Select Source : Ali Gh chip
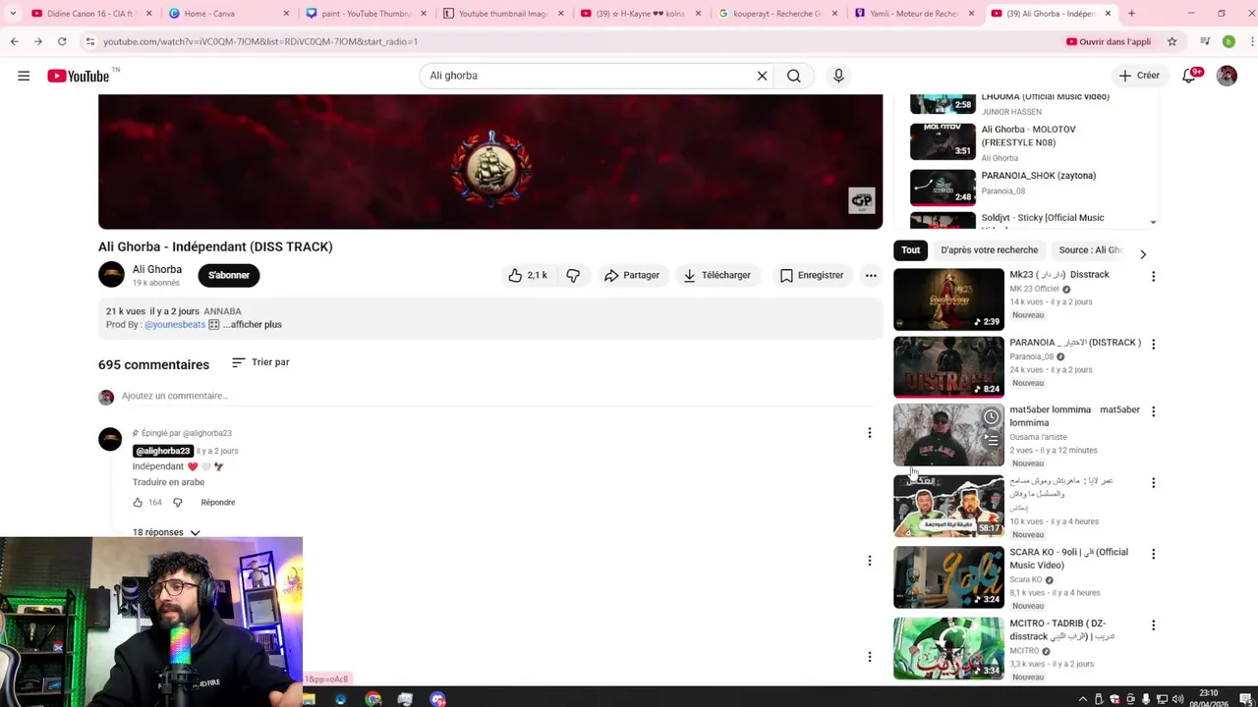 pos(1089,250)
